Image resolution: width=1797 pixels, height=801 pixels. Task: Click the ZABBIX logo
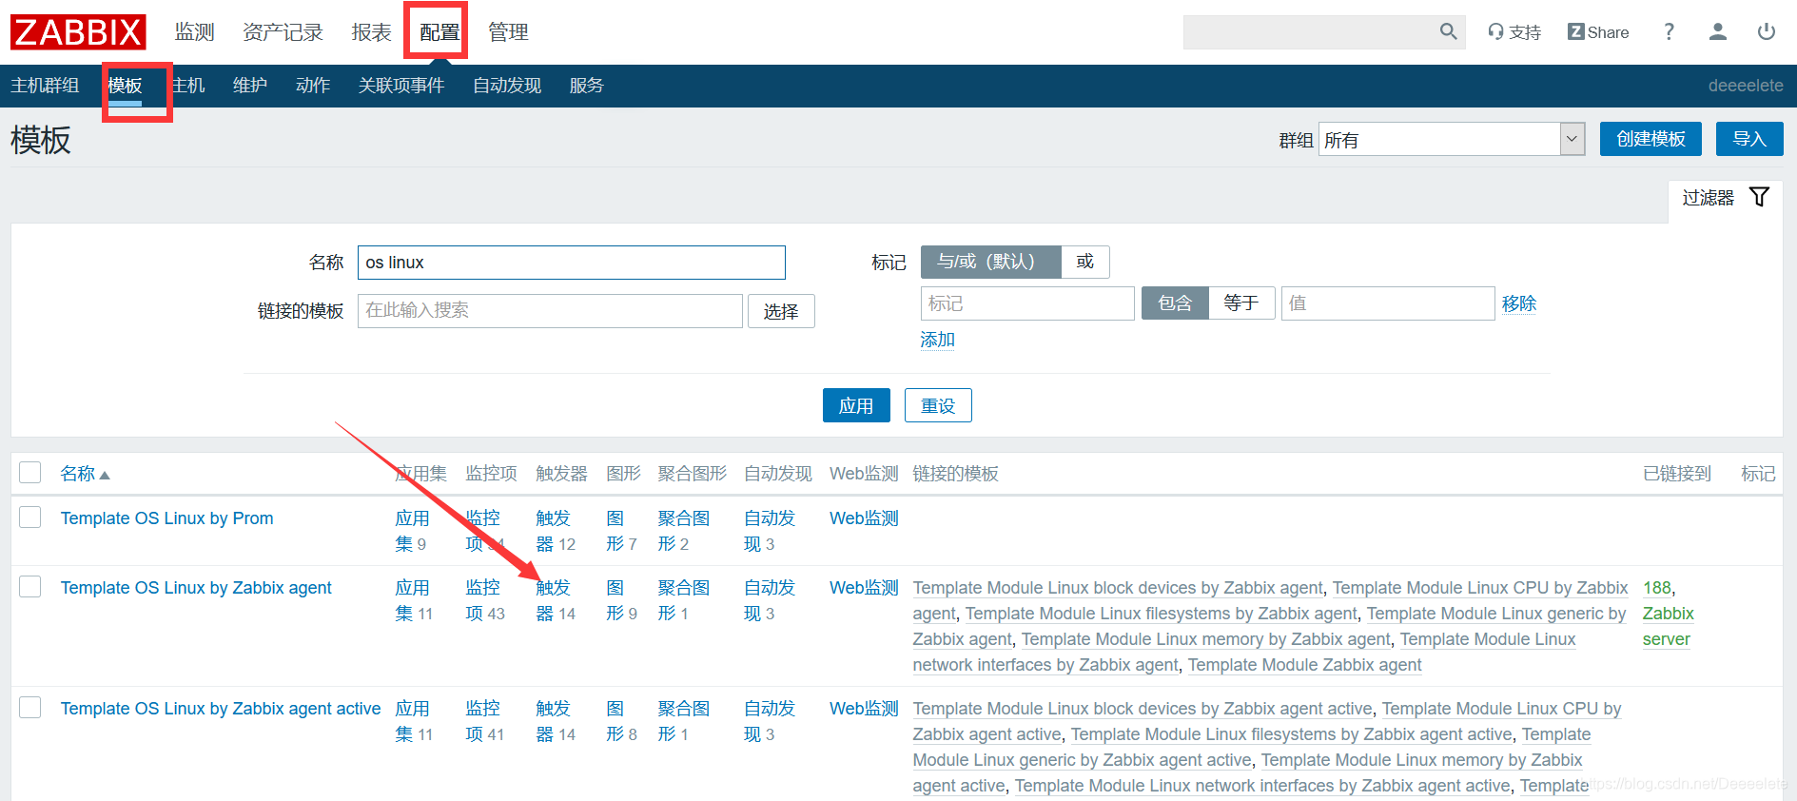78,32
